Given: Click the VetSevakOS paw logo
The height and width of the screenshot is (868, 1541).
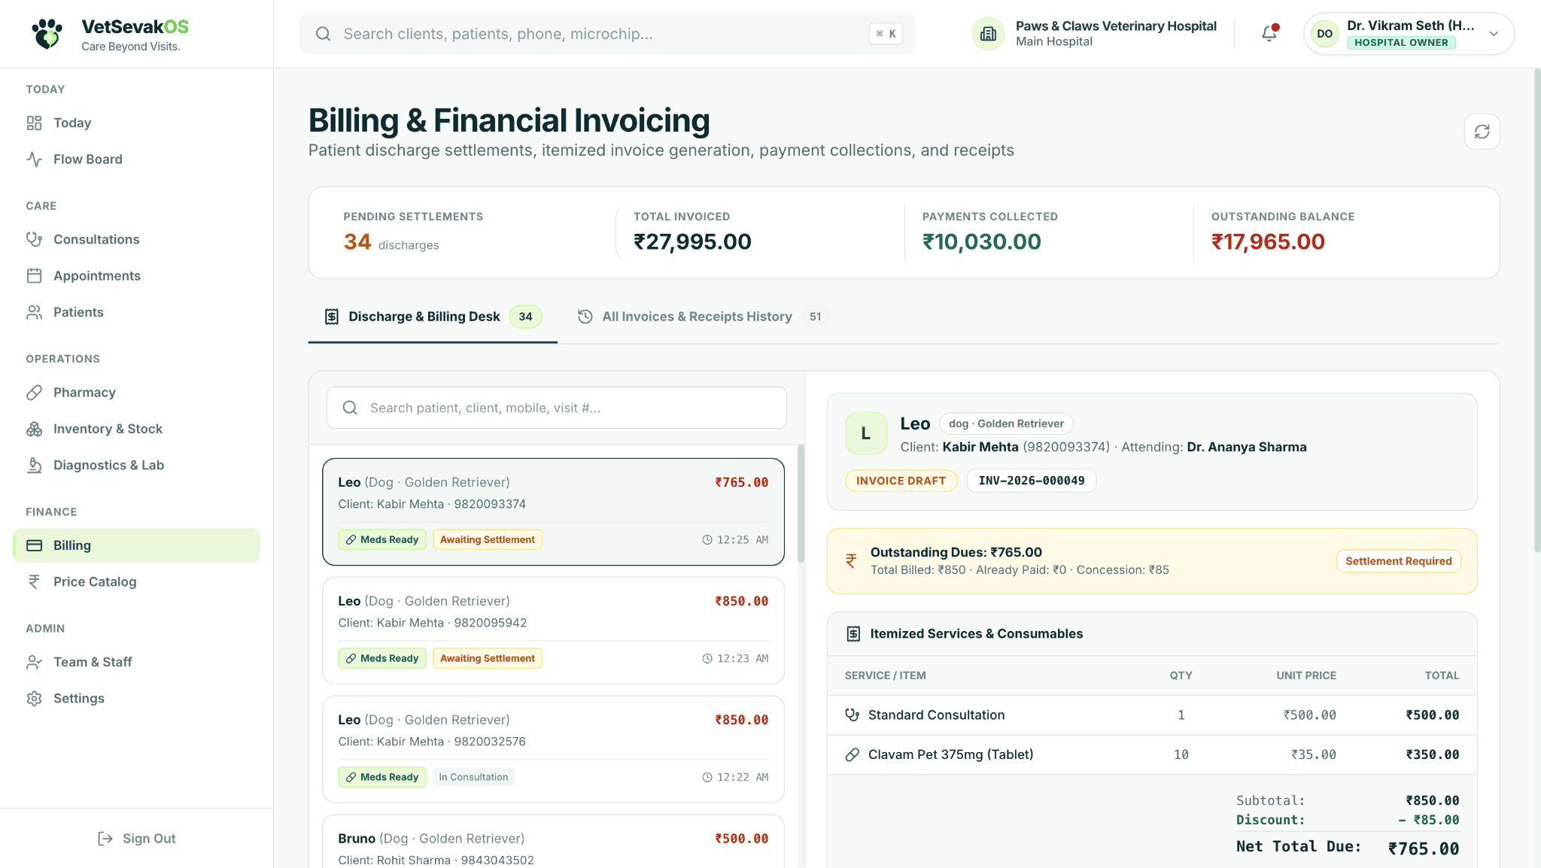Looking at the screenshot, I should point(47,34).
